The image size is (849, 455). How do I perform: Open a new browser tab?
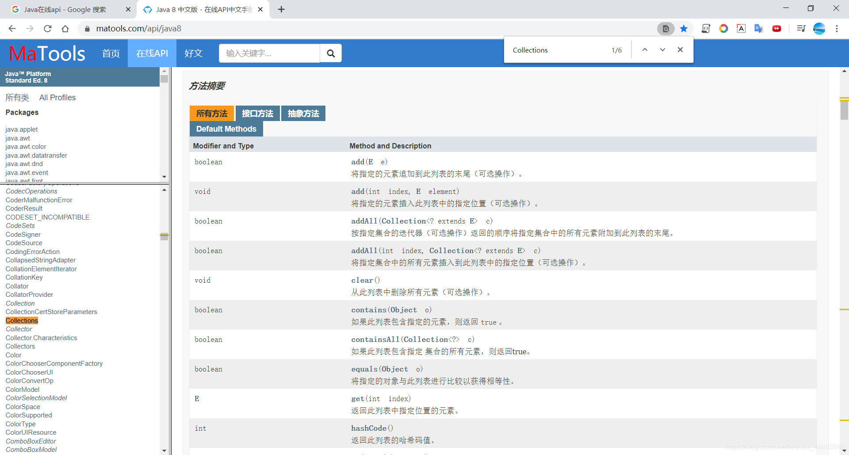click(x=281, y=9)
